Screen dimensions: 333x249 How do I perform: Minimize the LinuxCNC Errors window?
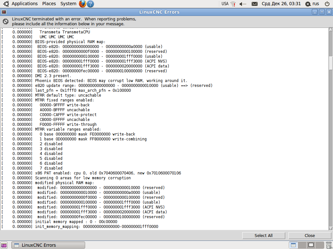315,12
